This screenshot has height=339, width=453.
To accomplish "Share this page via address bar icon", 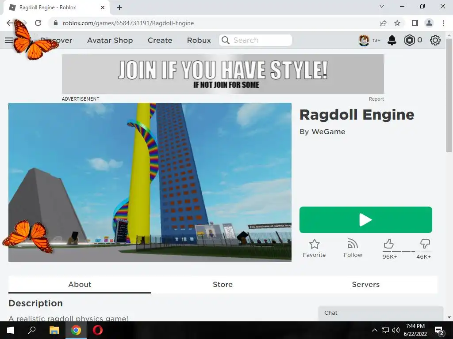I will coord(383,23).
